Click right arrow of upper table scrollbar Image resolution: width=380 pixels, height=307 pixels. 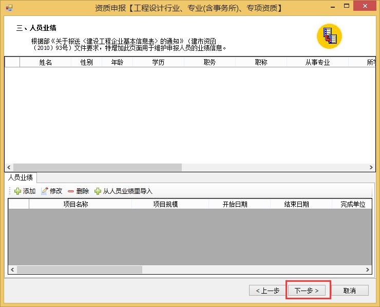[371, 168]
